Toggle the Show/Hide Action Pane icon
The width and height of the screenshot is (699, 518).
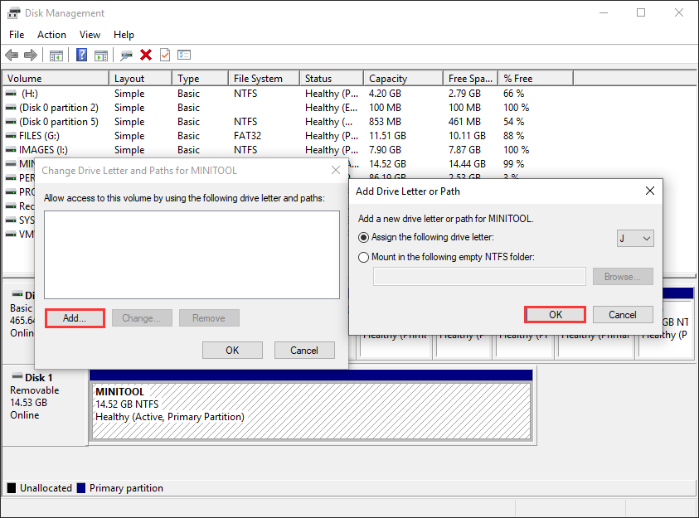pos(101,55)
